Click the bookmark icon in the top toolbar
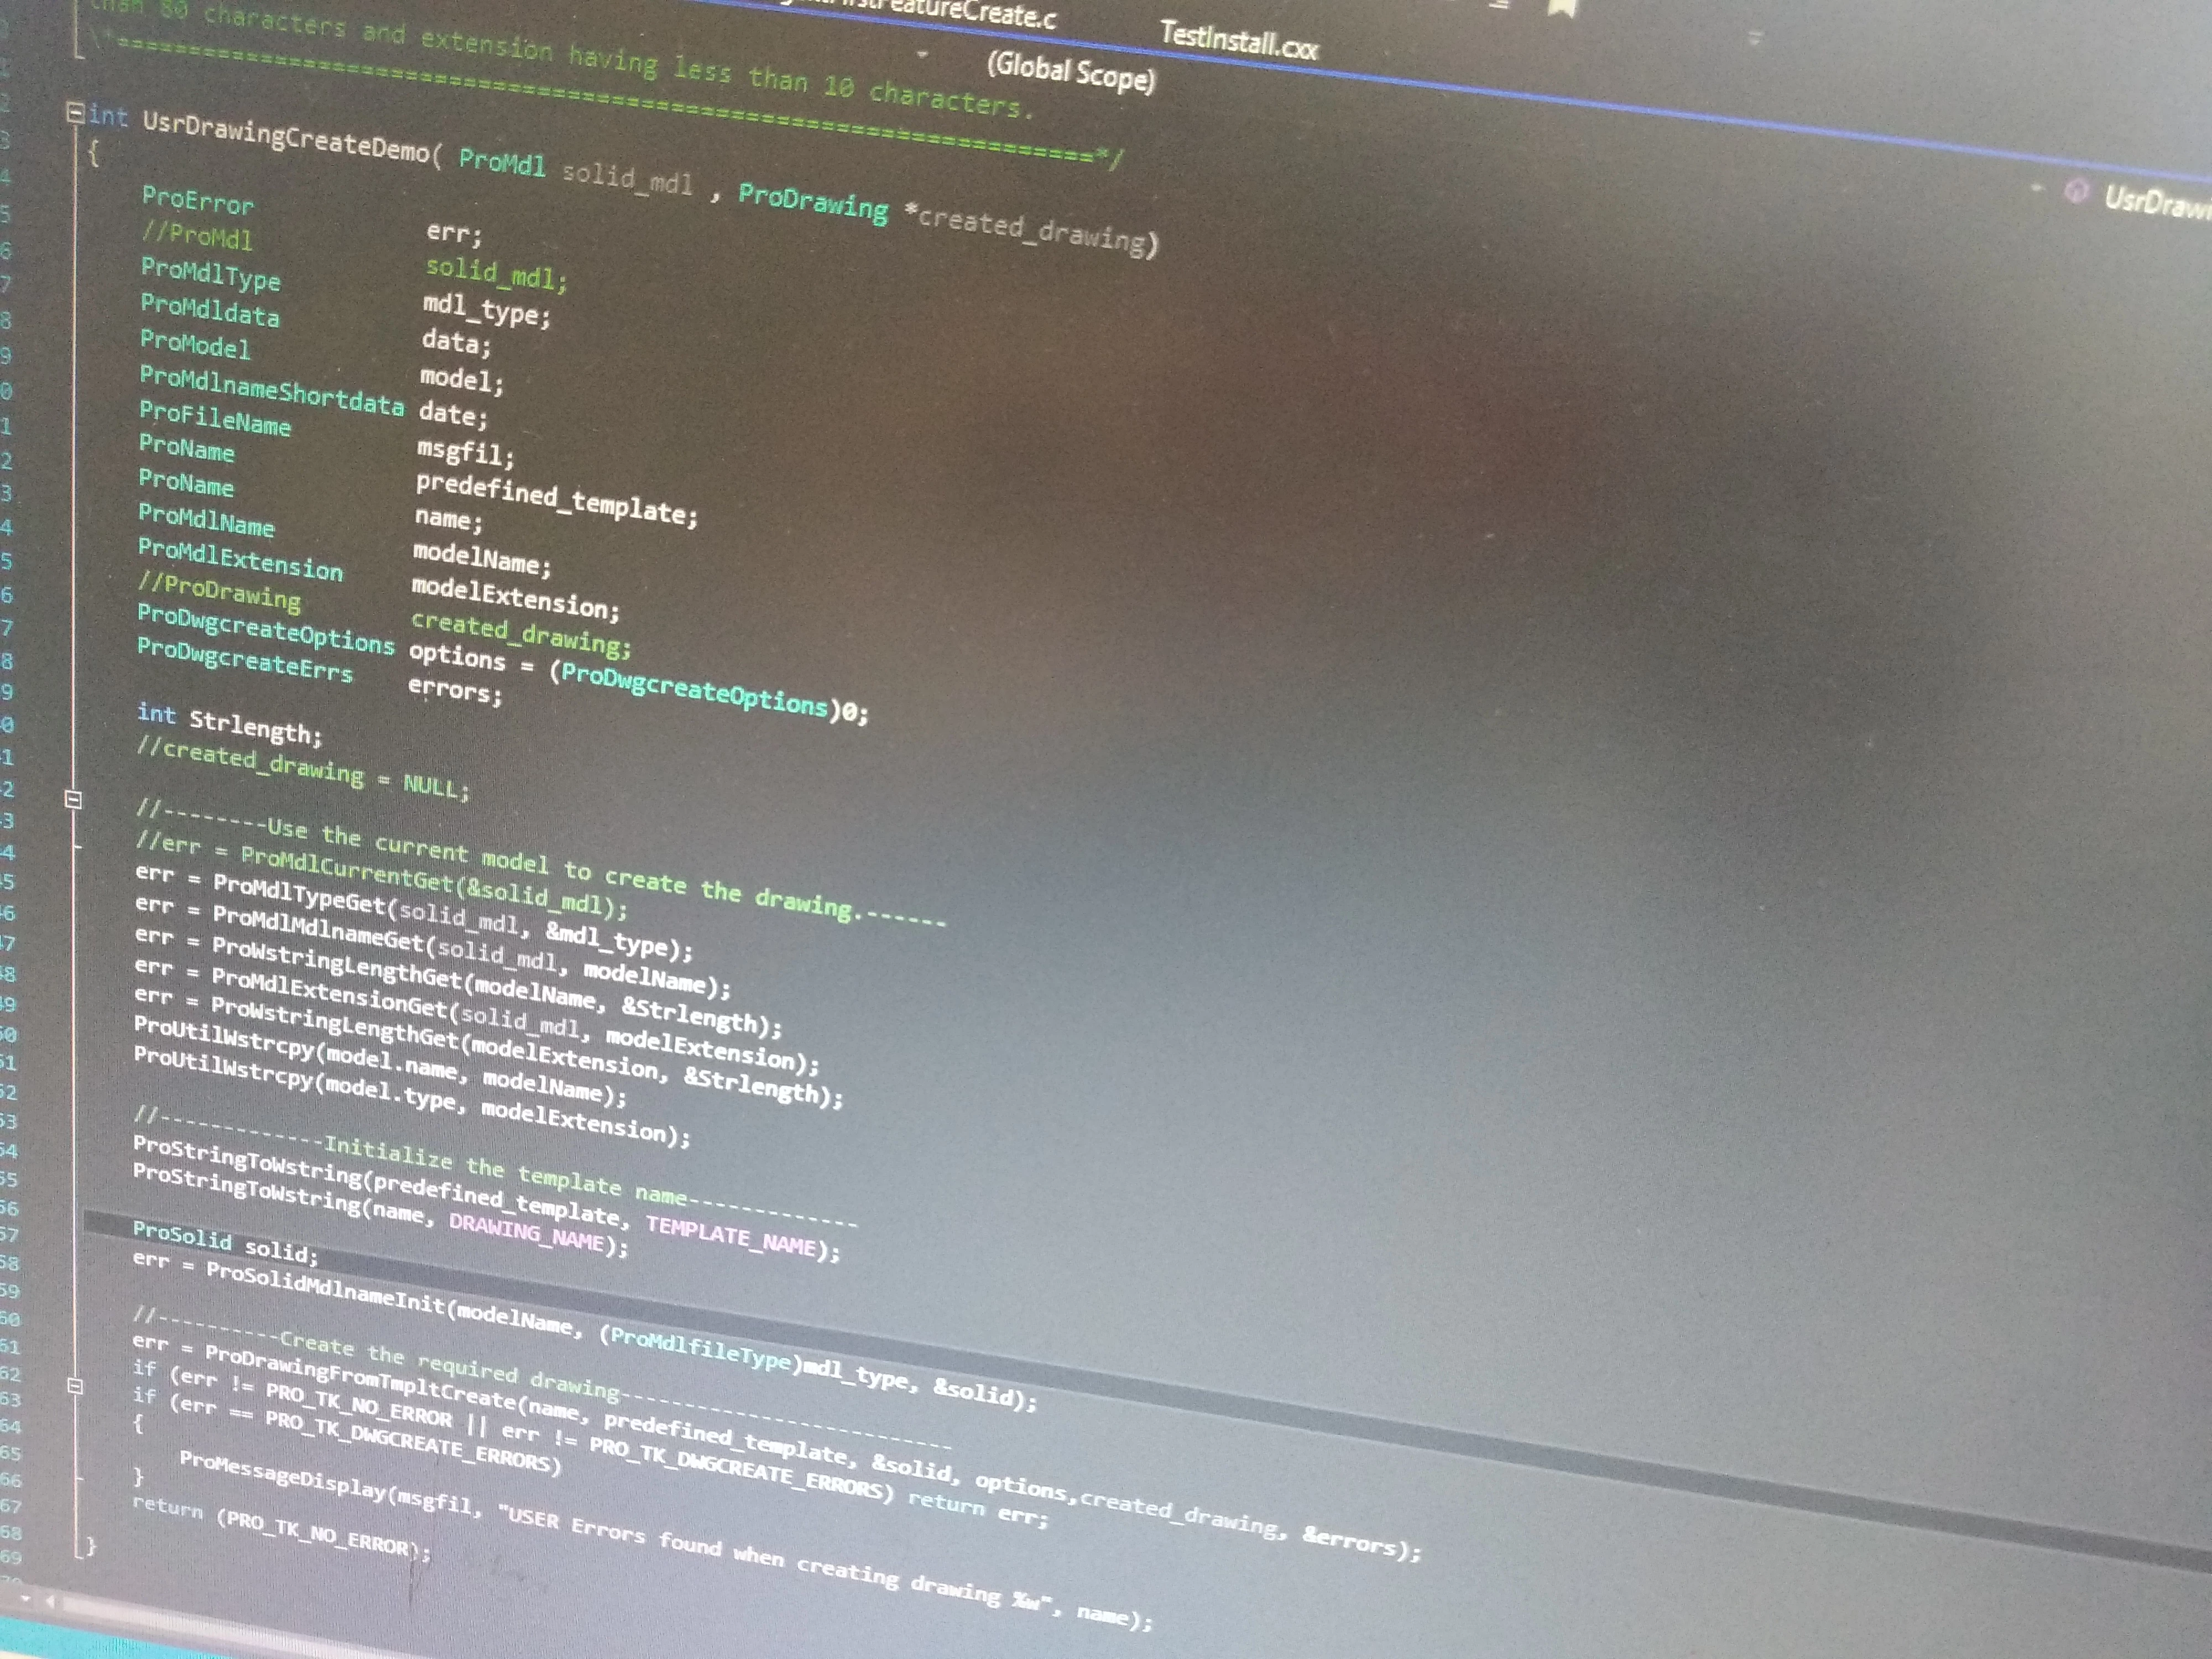 click(x=1562, y=8)
